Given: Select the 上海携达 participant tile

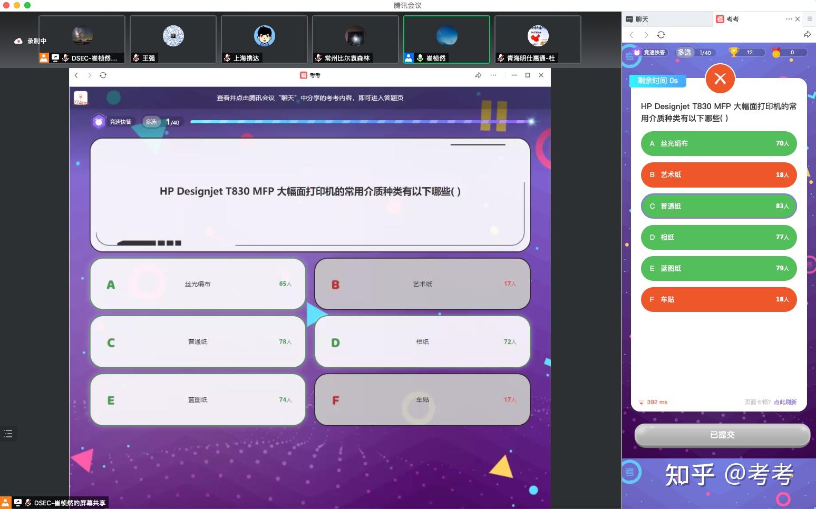Looking at the screenshot, I should coord(264,40).
